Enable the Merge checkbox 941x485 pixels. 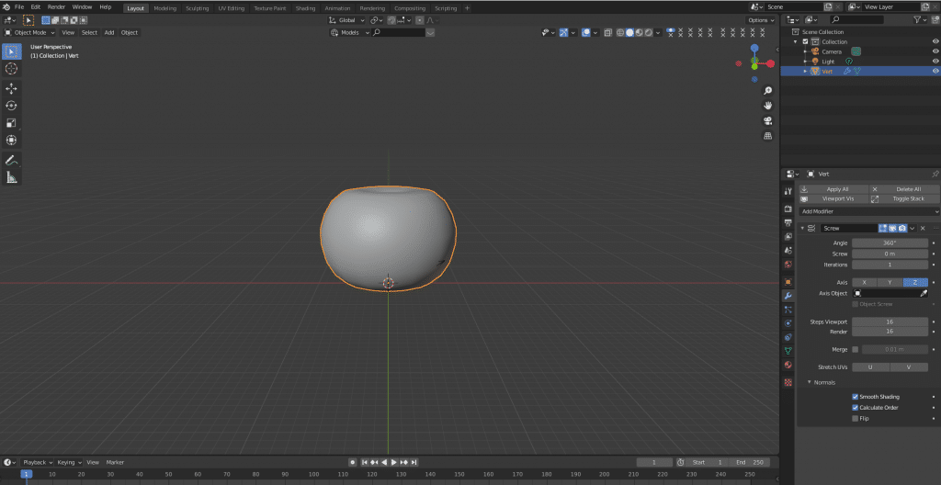click(x=856, y=349)
